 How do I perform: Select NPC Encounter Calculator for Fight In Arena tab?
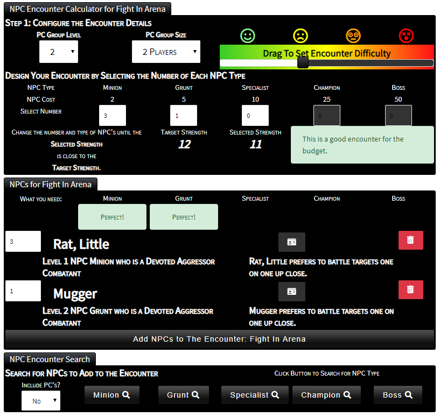[x=87, y=9]
